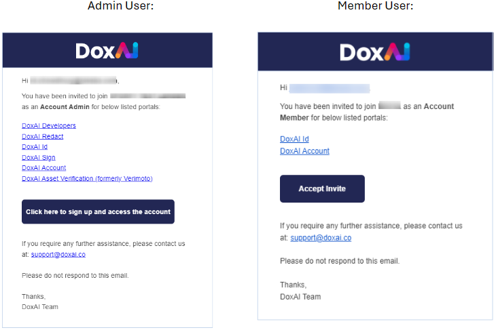Open the DoxAI Id link in the member email
Viewport: 496px width, 330px height.
click(294, 139)
